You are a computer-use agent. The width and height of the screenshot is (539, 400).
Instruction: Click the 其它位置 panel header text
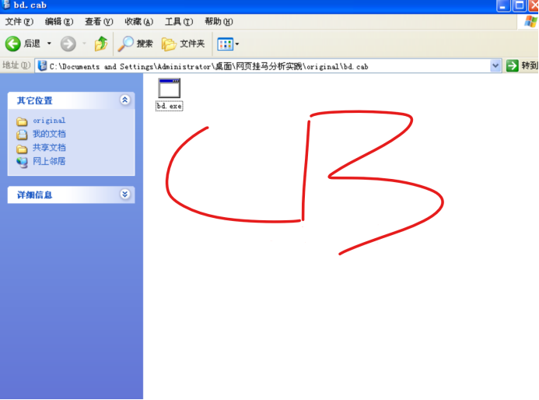click(x=35, y=100)
